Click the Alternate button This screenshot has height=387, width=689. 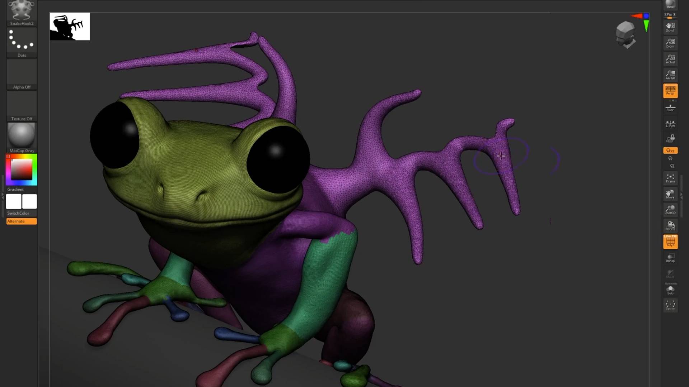point(22,221)
